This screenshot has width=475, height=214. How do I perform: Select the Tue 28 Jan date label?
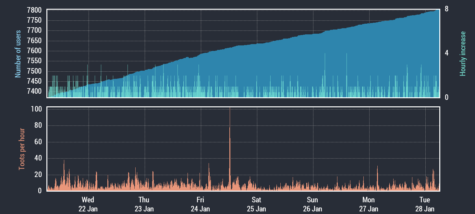(425, 204)
